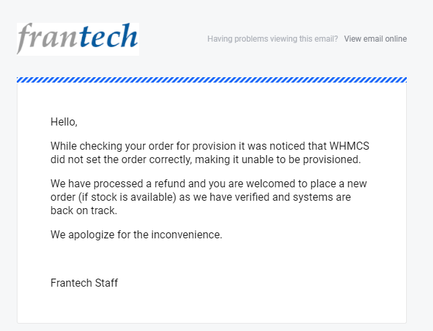Click the Frantech logo image
The image size is (433, 331).
77,39
